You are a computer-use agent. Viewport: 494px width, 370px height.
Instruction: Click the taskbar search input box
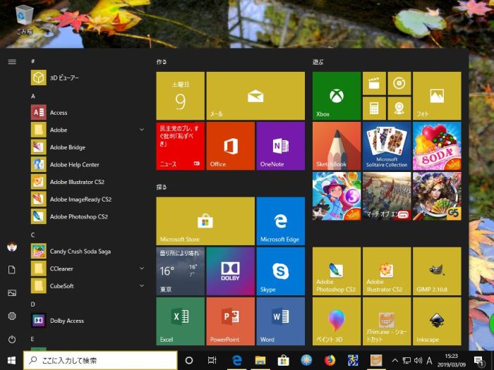tap(99, 360)
